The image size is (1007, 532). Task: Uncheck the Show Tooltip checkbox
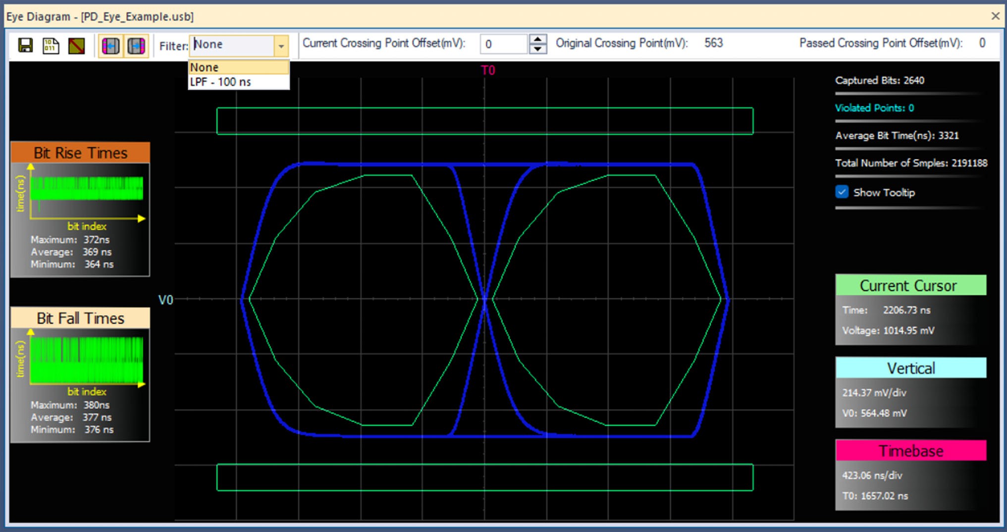(842, 192)
